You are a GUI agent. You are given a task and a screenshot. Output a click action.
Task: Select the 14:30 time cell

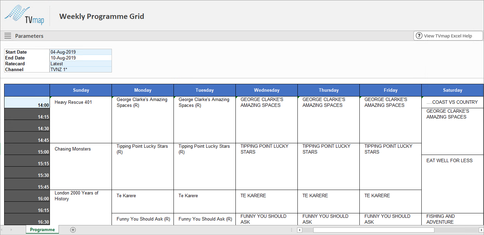[27, 126]
